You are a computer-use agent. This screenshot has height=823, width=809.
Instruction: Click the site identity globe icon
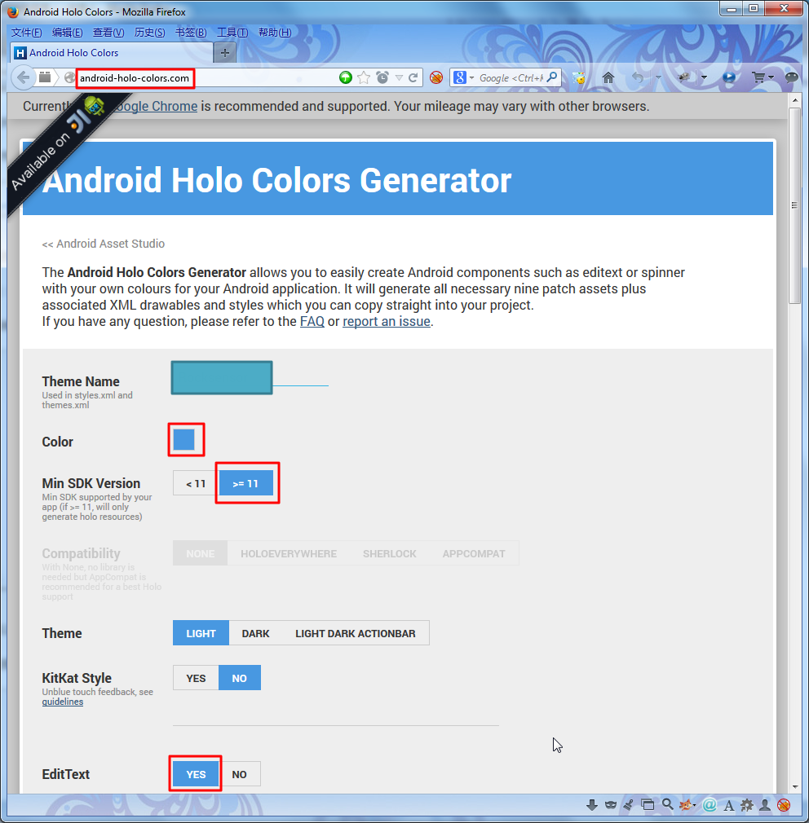69,77
